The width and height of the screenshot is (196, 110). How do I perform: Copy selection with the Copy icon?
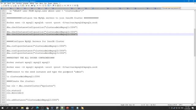[21, 5]
